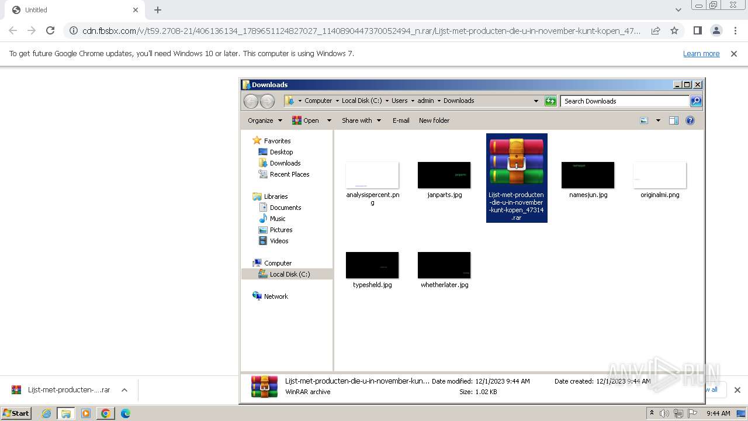Open the Windows Start menu

tap(16, 413)
